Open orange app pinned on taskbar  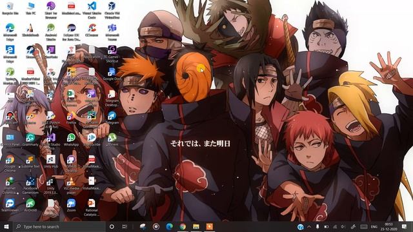[209, 226]
